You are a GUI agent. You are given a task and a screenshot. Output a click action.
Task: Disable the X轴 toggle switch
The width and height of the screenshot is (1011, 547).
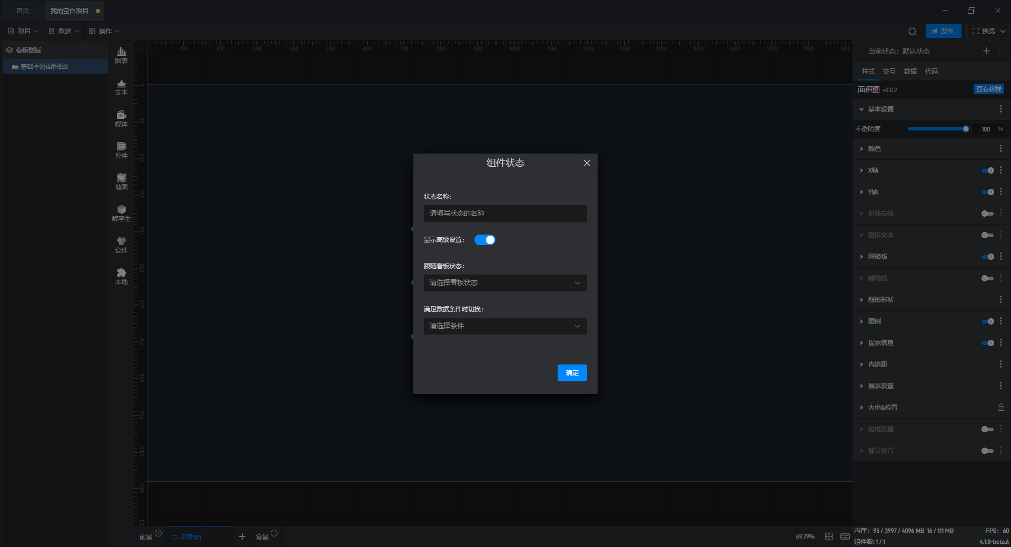coord(988,170)
